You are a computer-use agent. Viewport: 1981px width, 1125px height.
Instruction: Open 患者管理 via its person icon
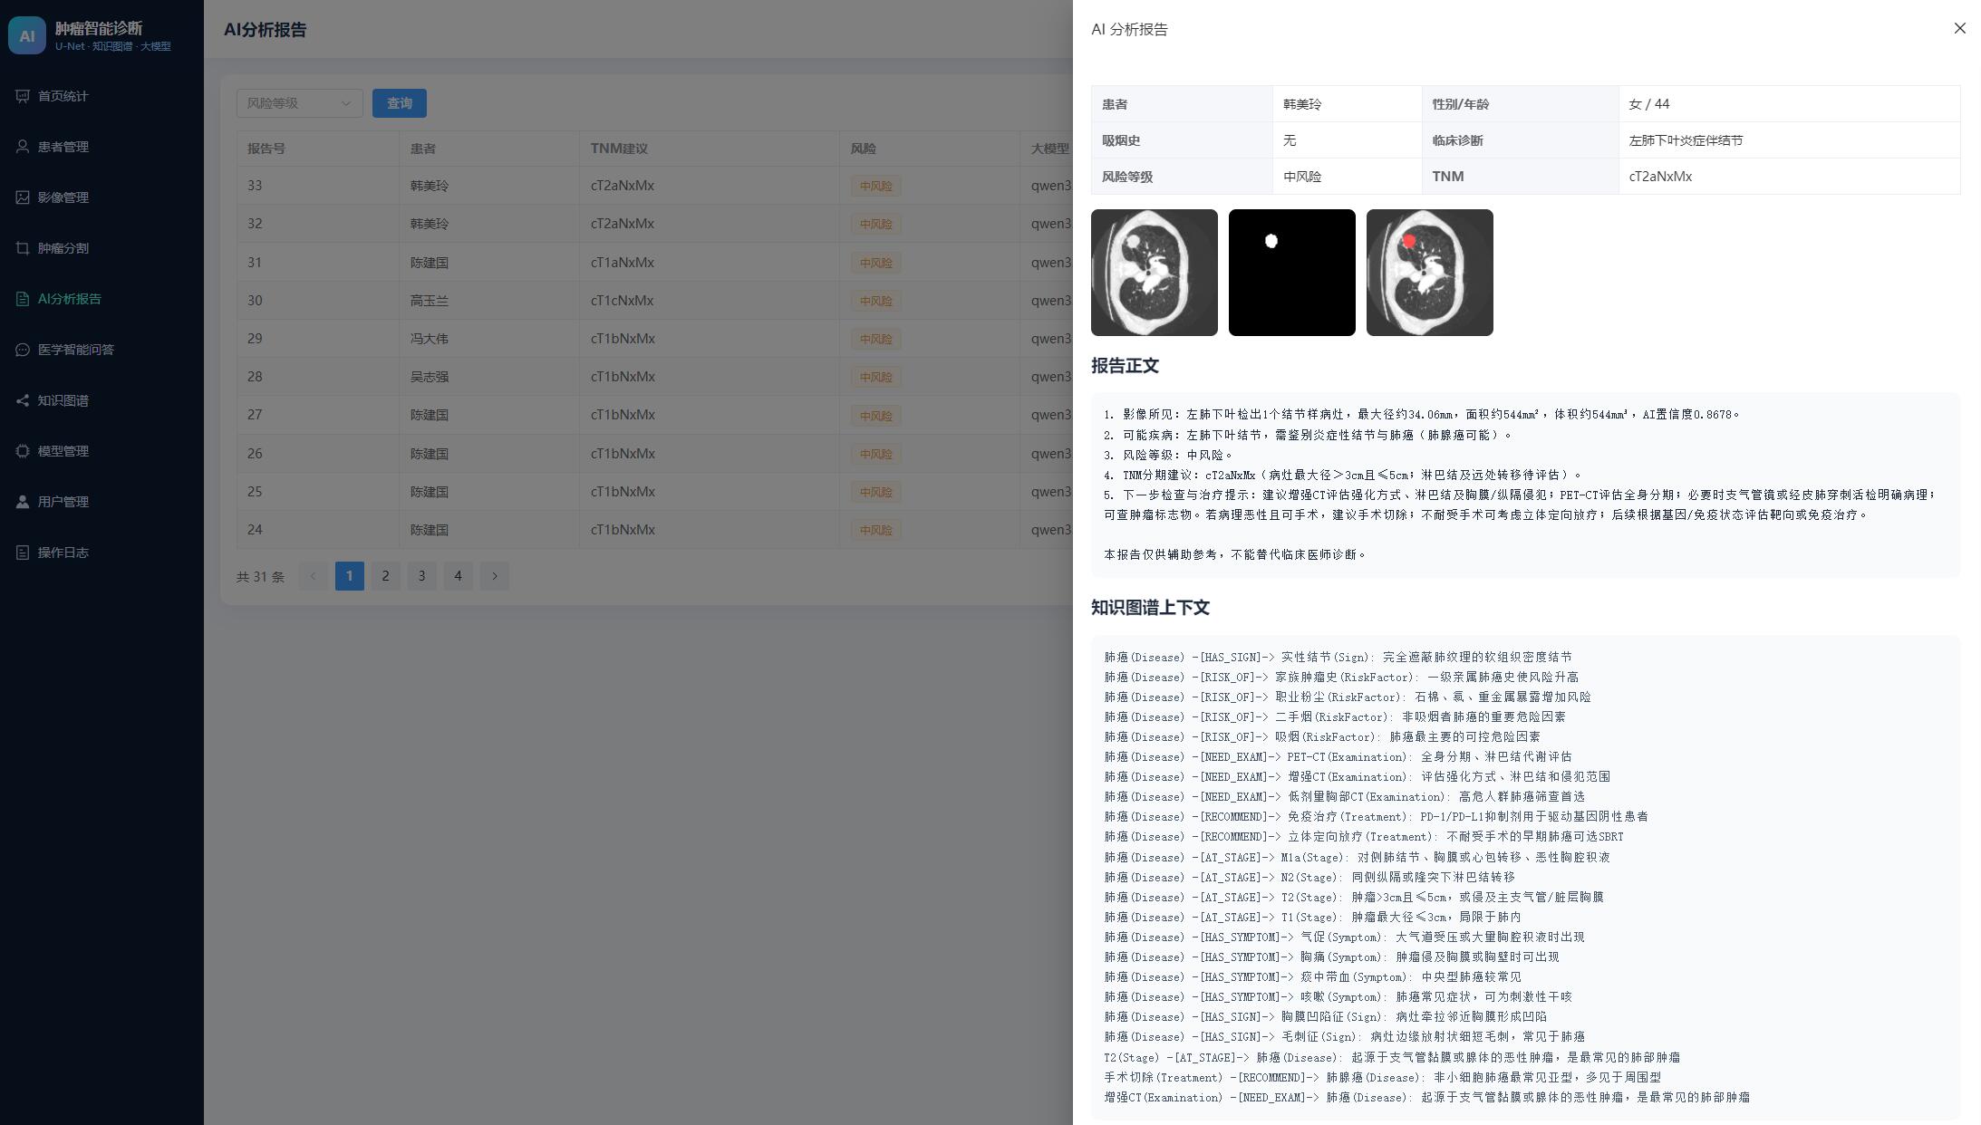point(23,147)
